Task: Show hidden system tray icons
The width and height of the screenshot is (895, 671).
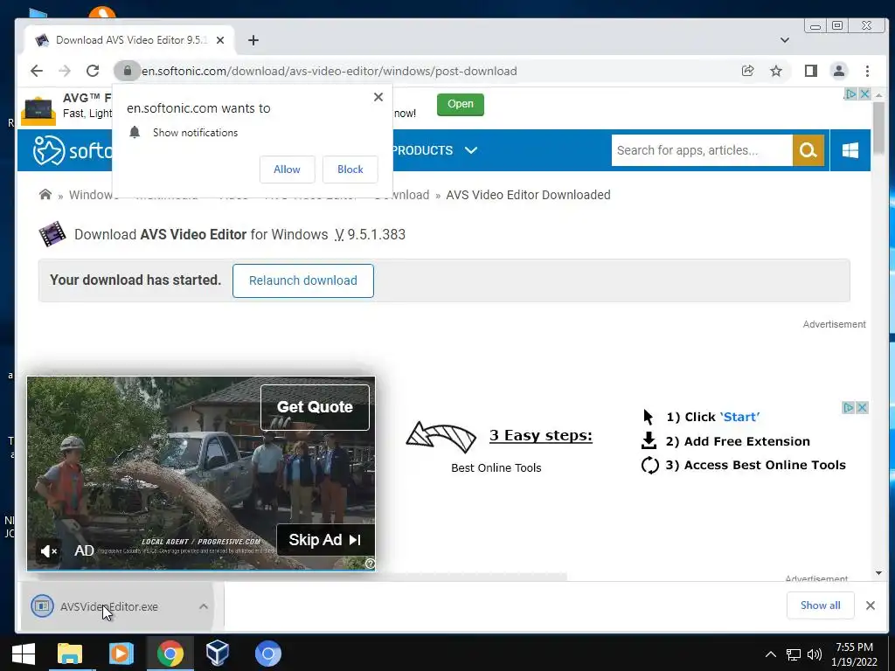Action: (770, 654)
